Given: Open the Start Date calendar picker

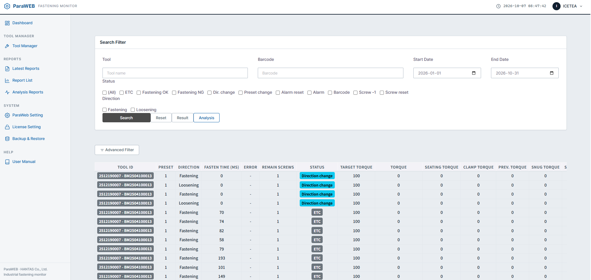Looking at the screenshot, I should (474, 73).
